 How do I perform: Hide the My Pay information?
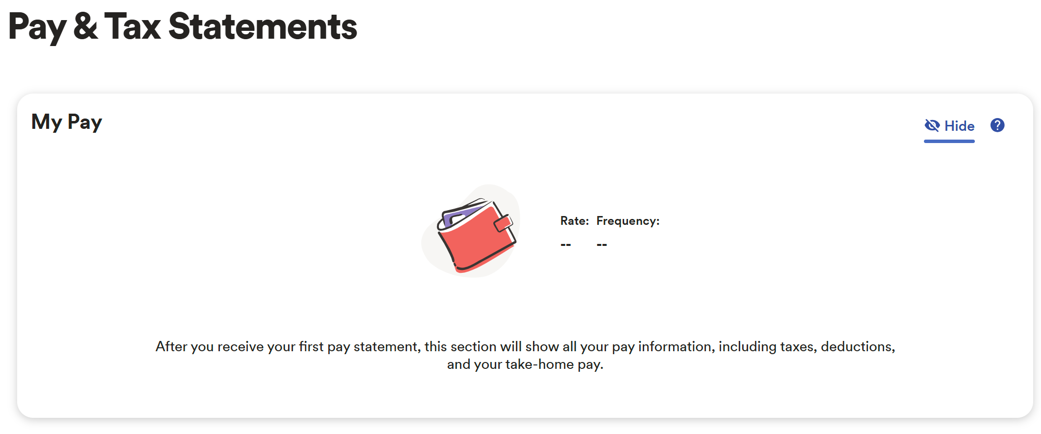949,126
